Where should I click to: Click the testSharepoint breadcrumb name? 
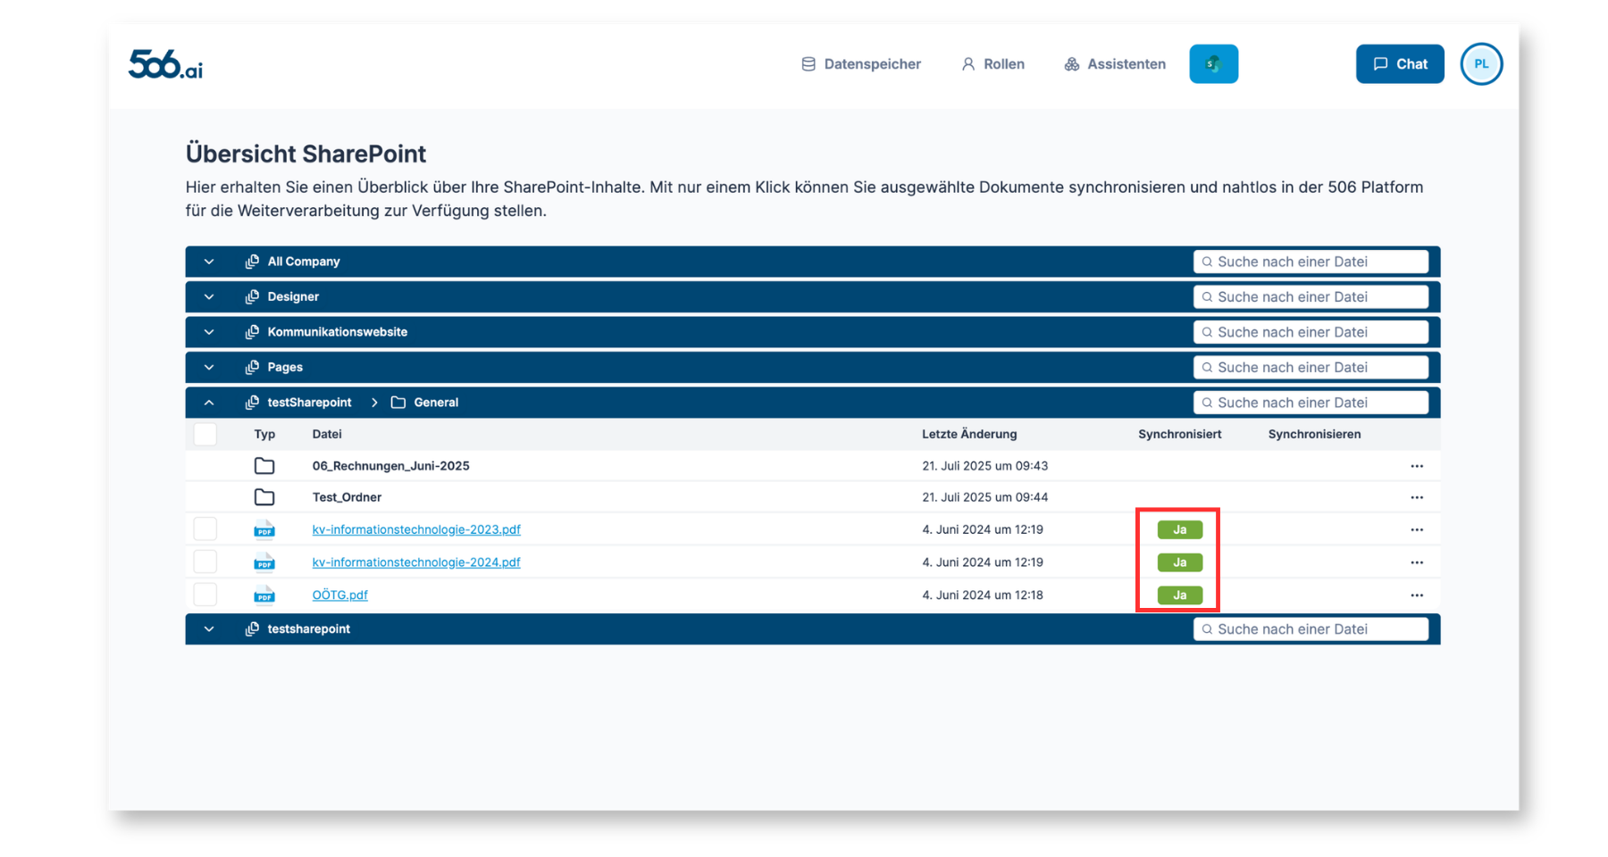coord(309,403)
